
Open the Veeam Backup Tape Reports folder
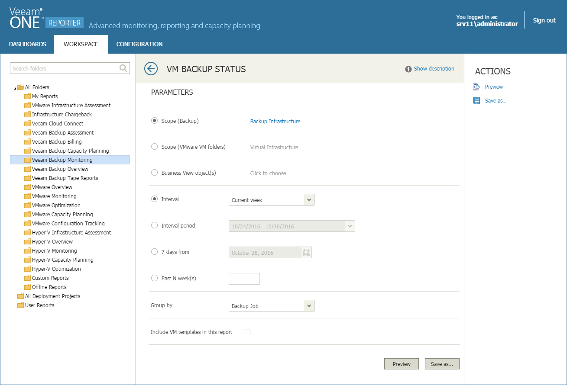[65, 178]
